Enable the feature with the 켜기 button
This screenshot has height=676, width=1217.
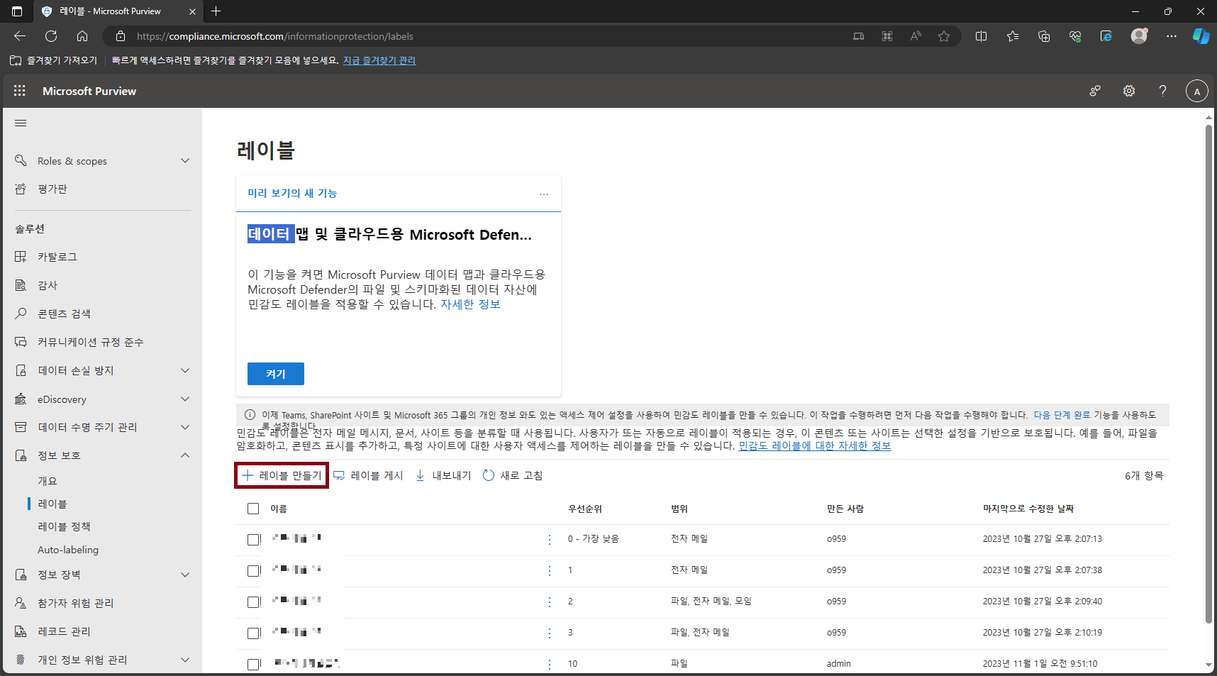(275, 374)
